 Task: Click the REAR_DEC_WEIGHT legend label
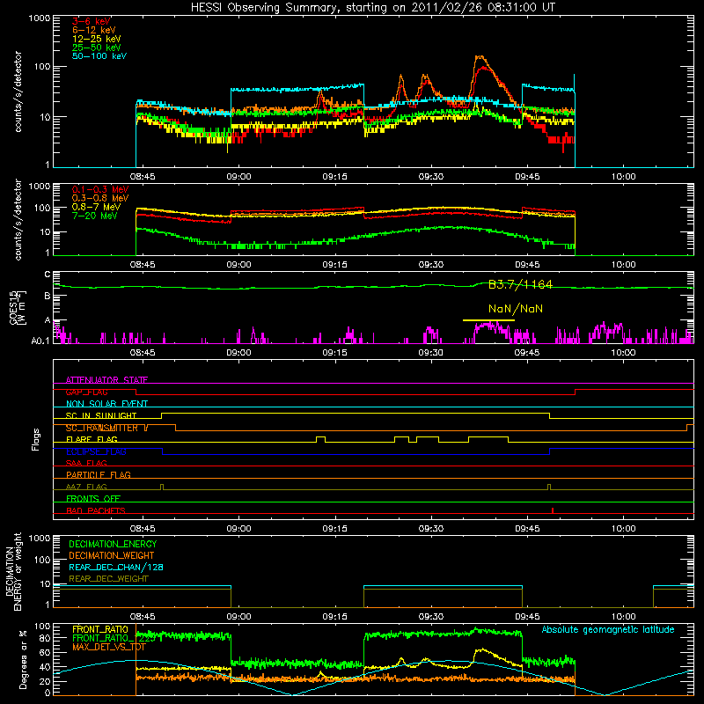(x=108, y=579)
